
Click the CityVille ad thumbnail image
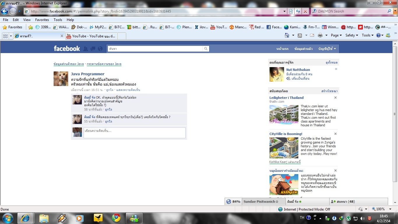click(x=284, y=148)
